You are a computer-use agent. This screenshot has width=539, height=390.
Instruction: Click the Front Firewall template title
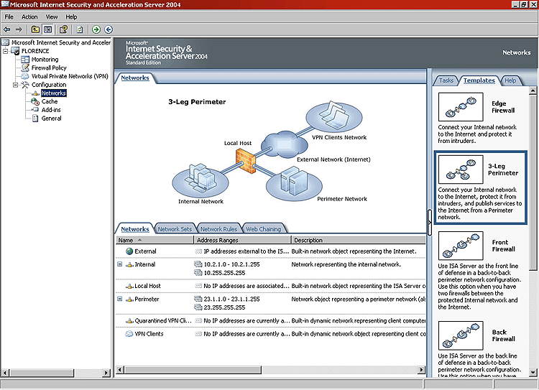(x=503, y=246)
